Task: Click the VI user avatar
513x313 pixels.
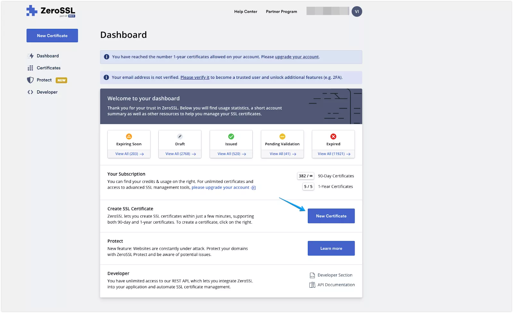Action: [x=357, y=11]
